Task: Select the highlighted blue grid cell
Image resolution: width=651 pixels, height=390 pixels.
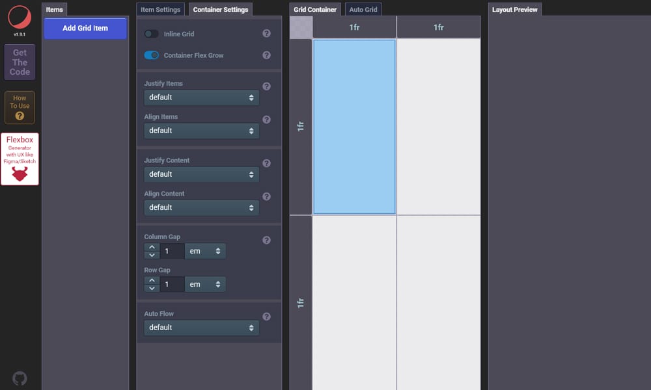Action: 354,126
